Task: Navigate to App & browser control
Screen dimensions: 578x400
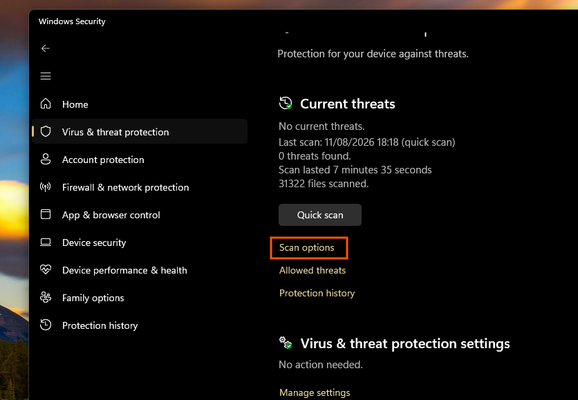Action: (x=140, y=215)
